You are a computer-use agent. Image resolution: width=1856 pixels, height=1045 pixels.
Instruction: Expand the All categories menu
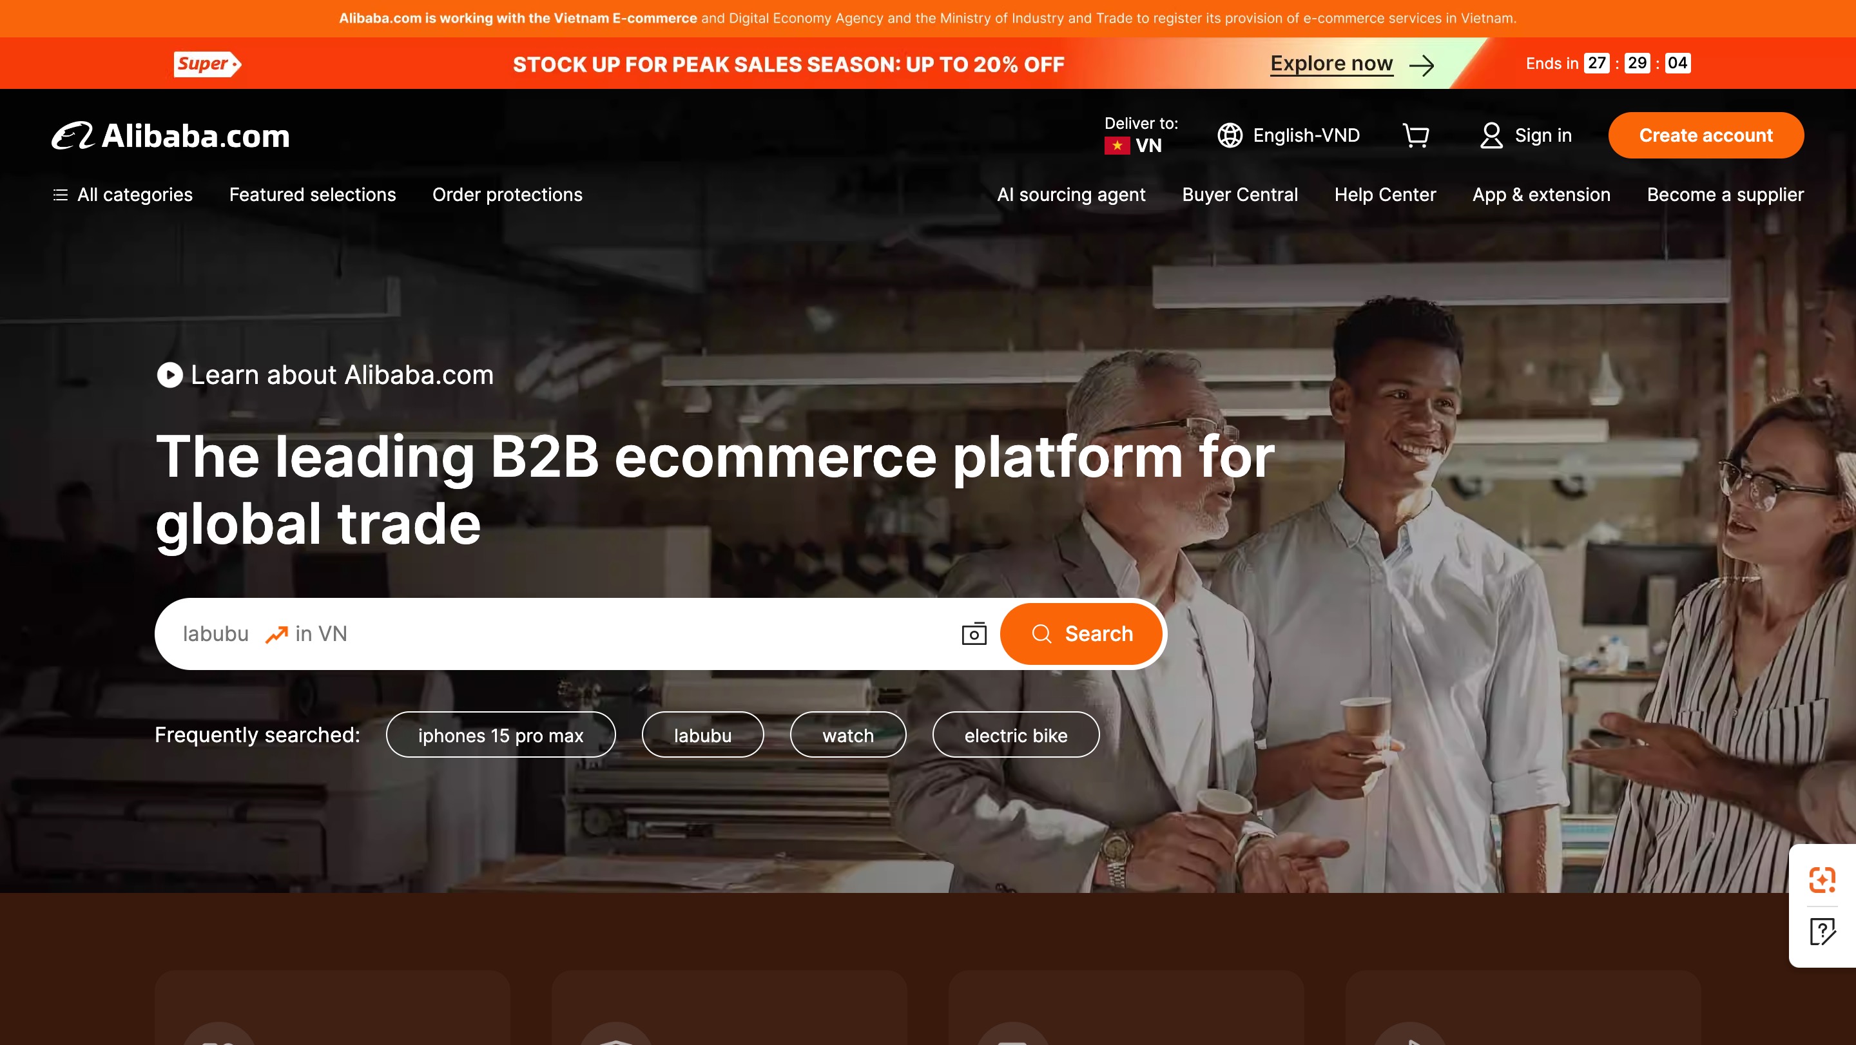pyautogui.click(x=123, y=195)
